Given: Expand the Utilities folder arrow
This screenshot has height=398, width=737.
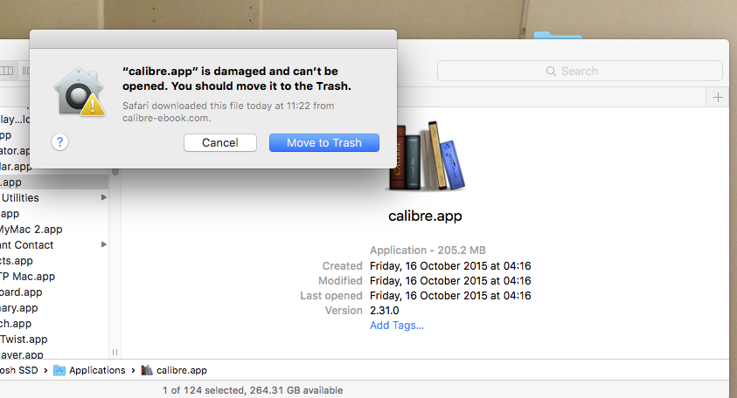Looking at the screenshot, I should (104, 197).
